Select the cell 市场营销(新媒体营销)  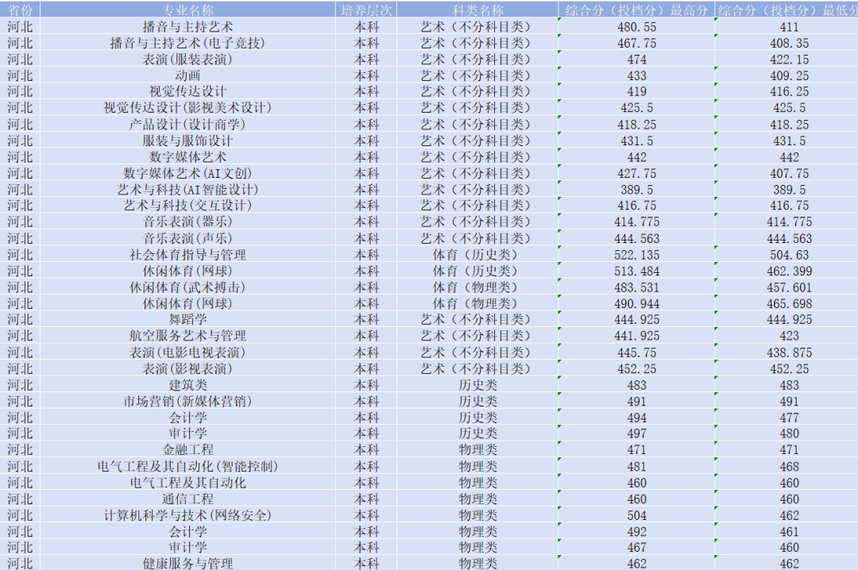point(187,401)
